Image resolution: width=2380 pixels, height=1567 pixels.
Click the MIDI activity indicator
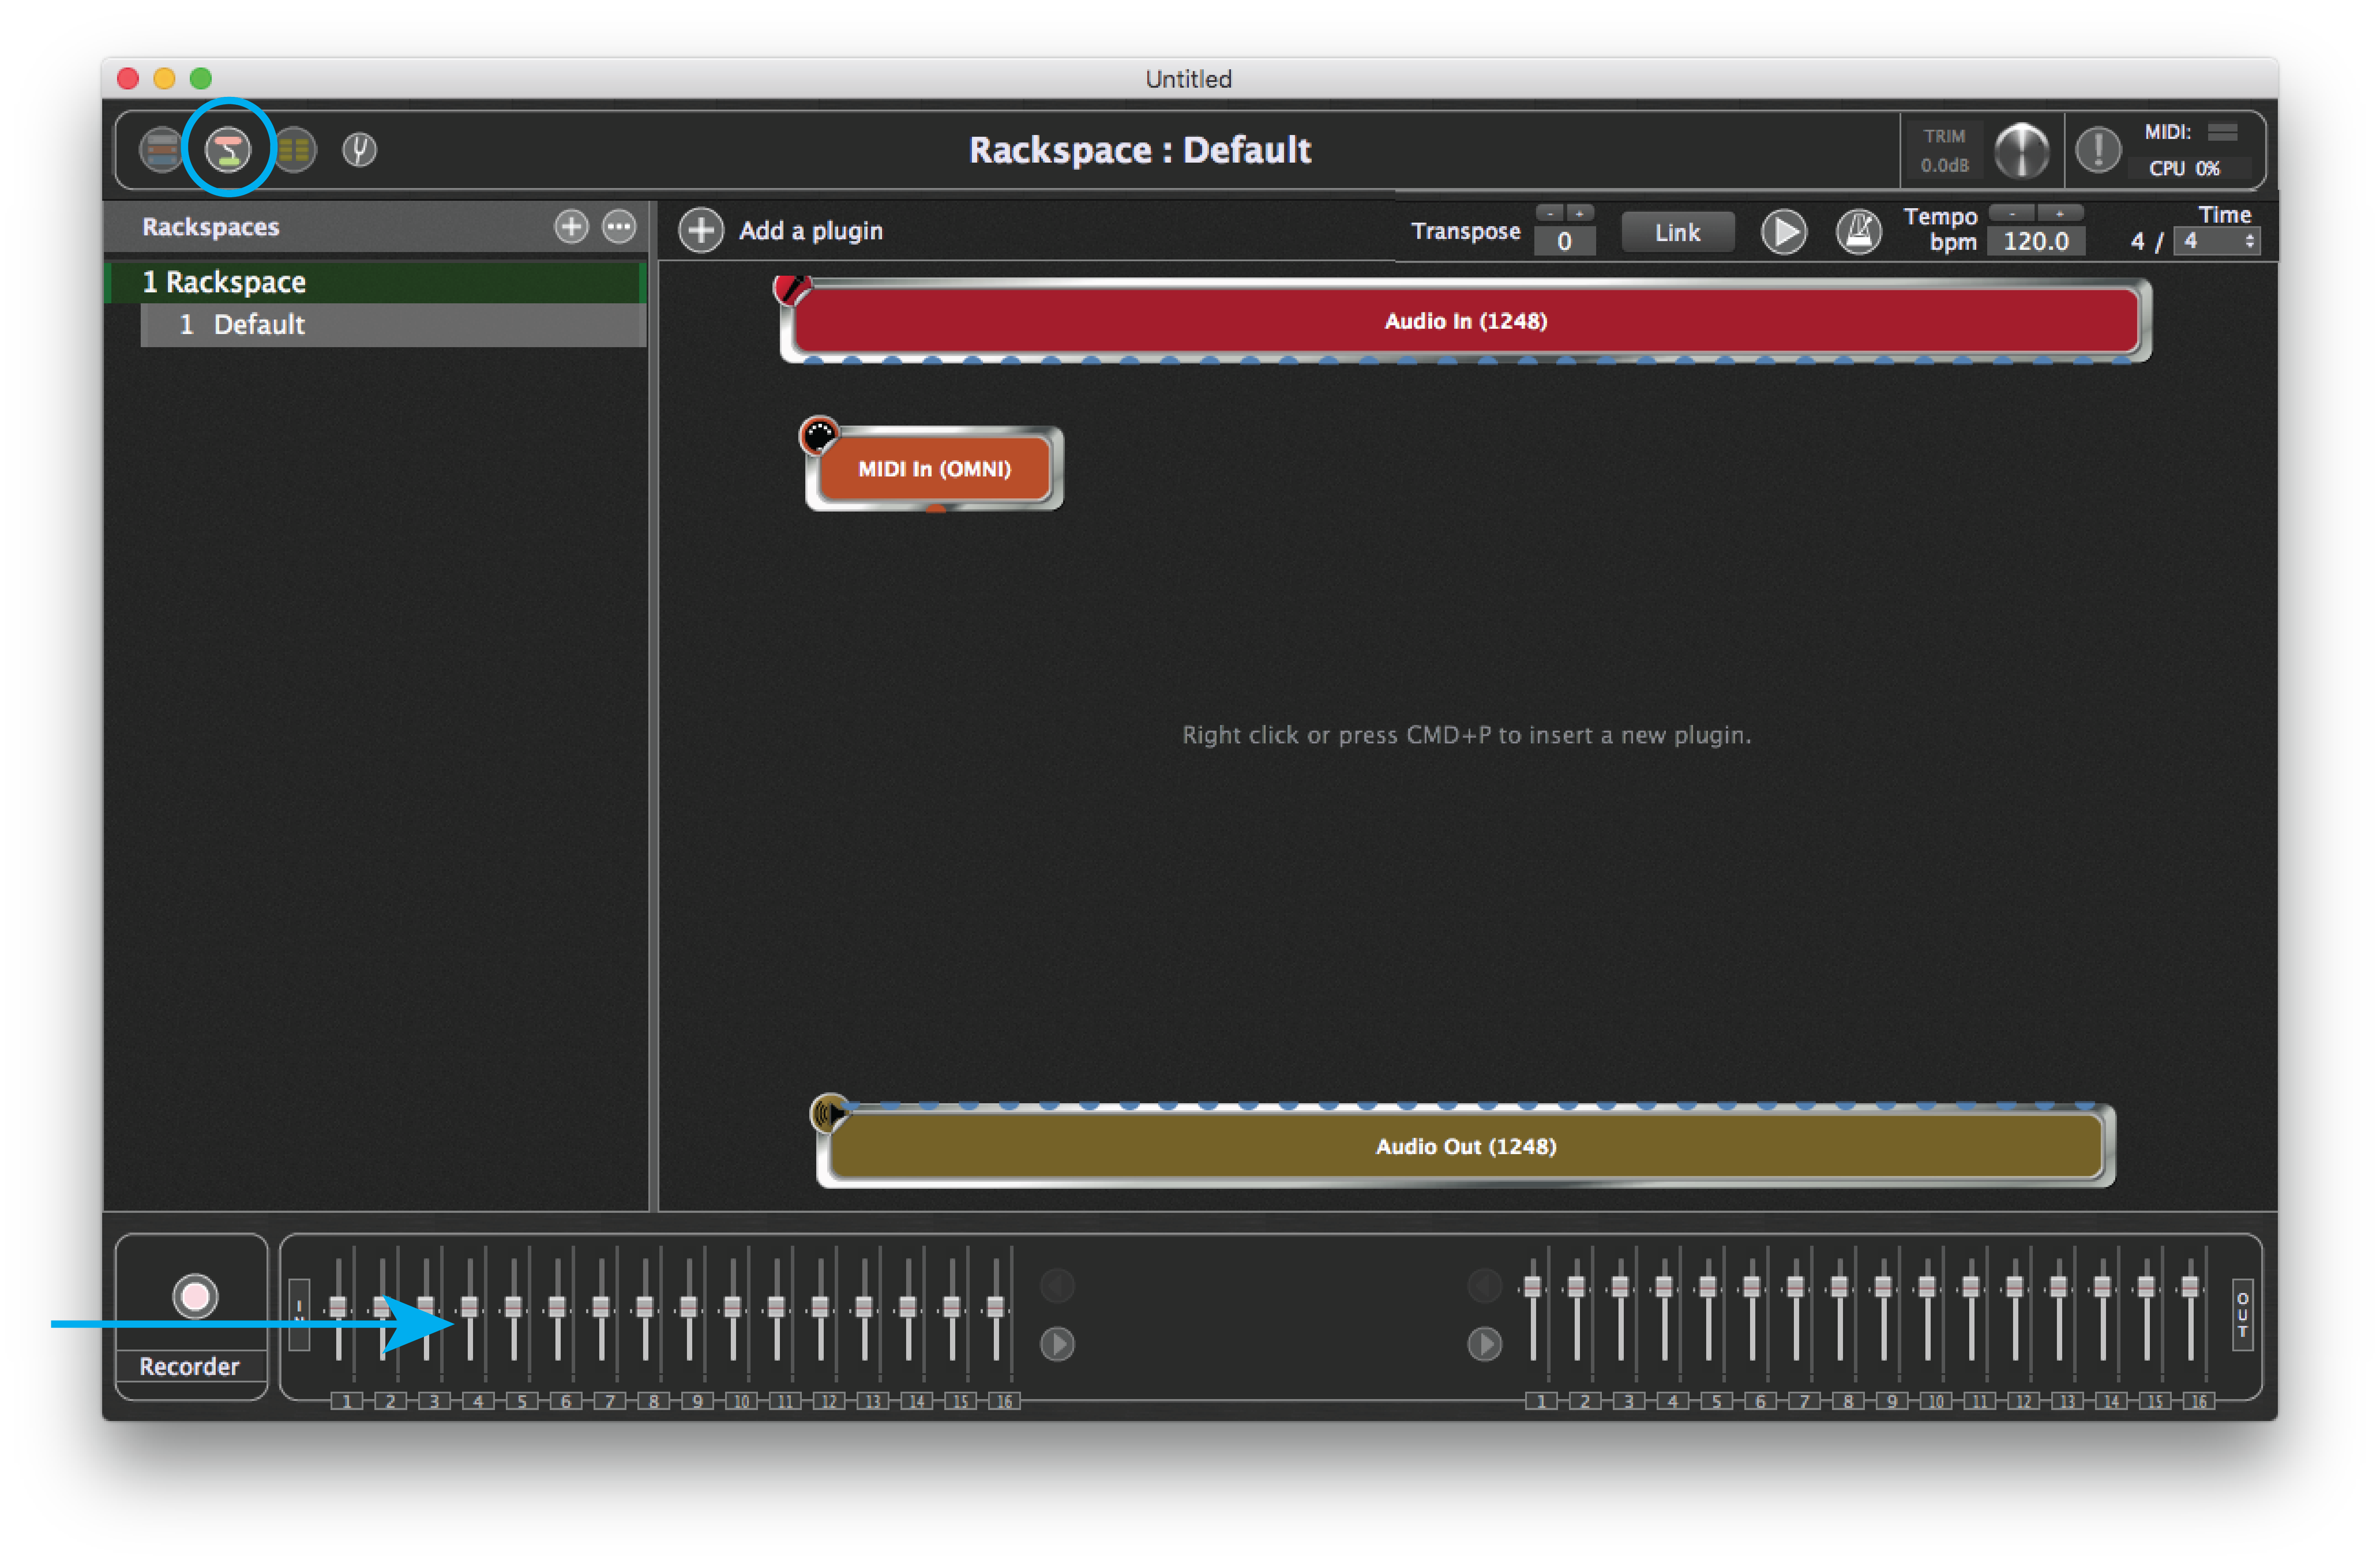pyautogui.click(x=2222, y=132)
